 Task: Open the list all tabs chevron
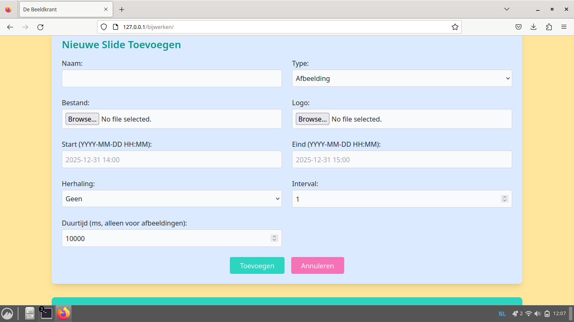(506, 9)
